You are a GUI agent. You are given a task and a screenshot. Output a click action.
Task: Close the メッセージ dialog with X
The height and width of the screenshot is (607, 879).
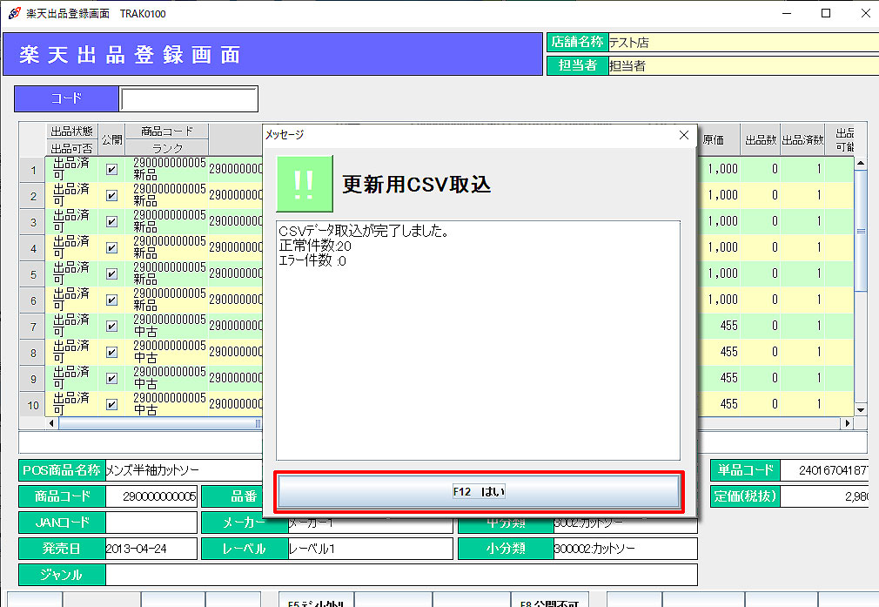[x=683, y=135]
